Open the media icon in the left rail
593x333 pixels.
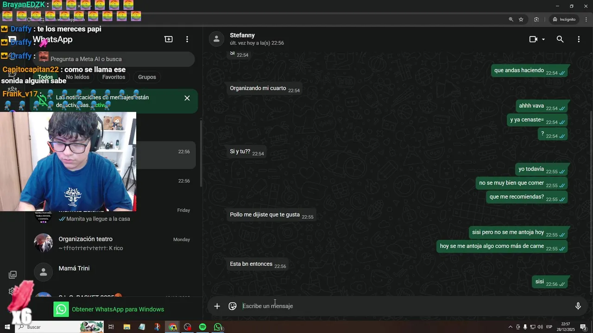13,275
